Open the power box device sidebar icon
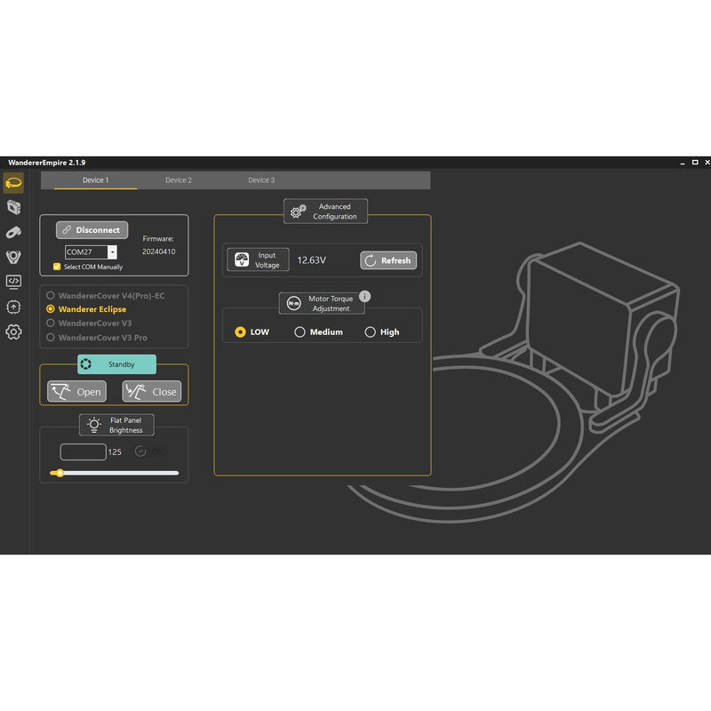 pos(13,208)
